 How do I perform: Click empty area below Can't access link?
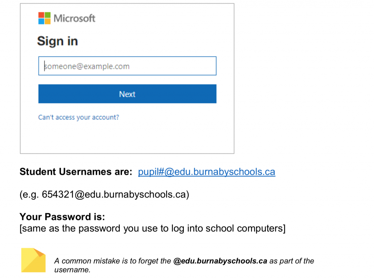point(127,137)
